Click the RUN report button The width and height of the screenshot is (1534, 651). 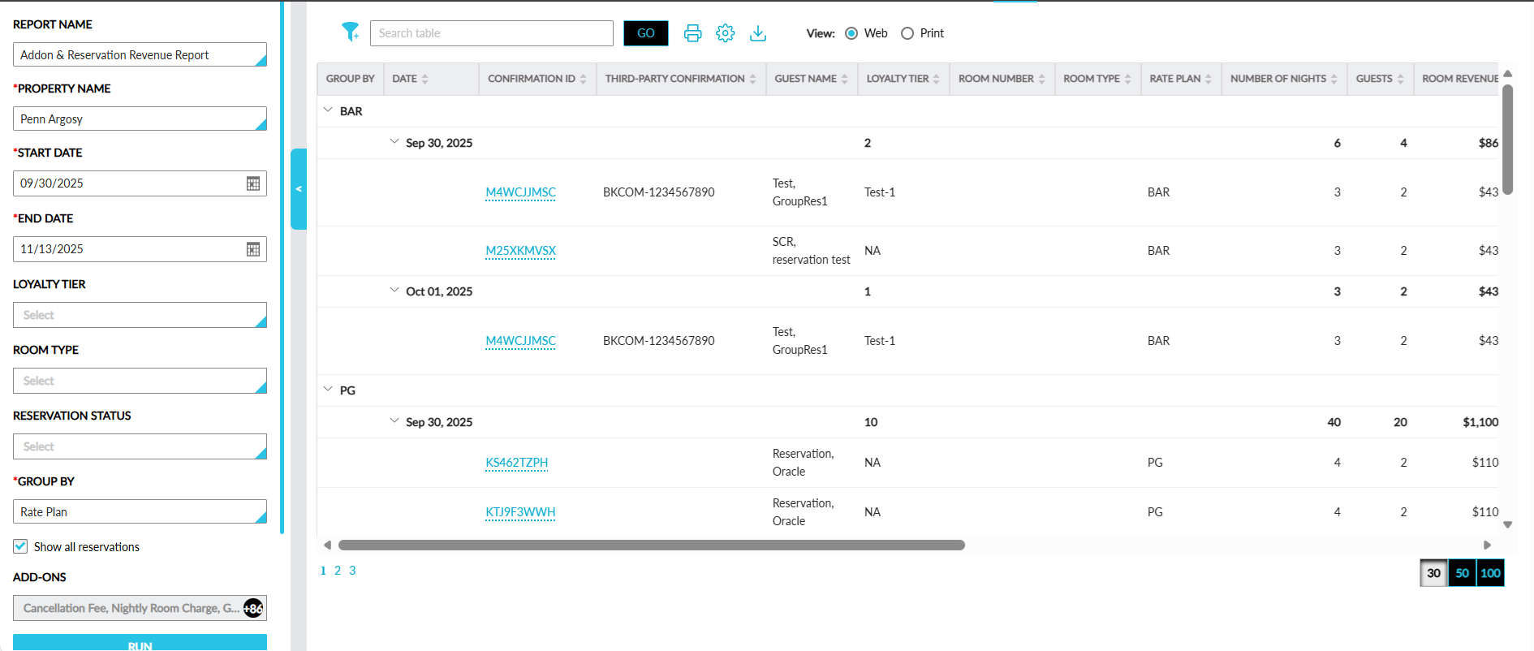tap(140, 643)
